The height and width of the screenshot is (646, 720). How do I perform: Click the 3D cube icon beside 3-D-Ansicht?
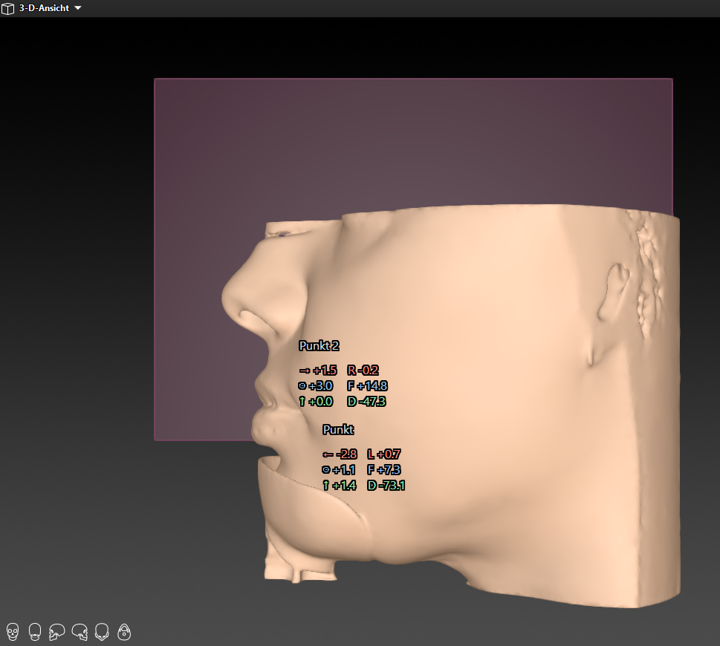[8, 8]
